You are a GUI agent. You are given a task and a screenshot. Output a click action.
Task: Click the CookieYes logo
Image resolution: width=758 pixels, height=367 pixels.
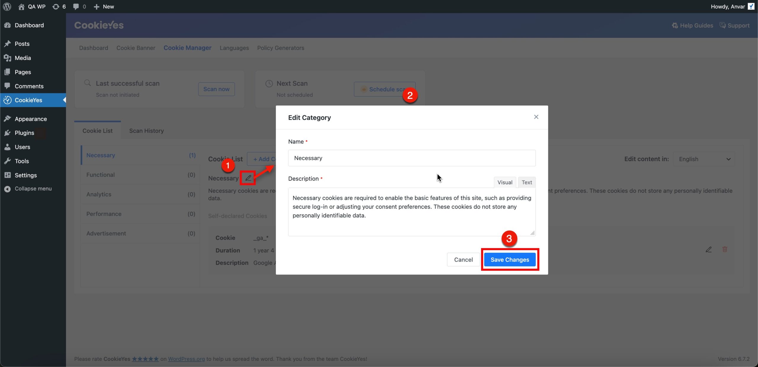tap(99, 25)
